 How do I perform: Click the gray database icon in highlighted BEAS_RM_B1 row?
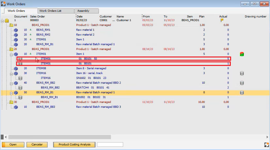(241, 93)
